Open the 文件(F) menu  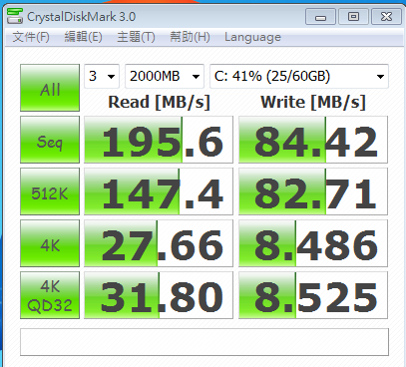31,37
